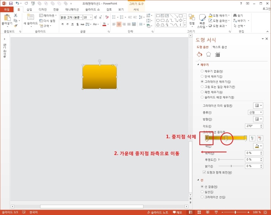Open the 종류 type dropdown (선형)
Viewport: 271px width, 215px height.
(x=255, y=112)
